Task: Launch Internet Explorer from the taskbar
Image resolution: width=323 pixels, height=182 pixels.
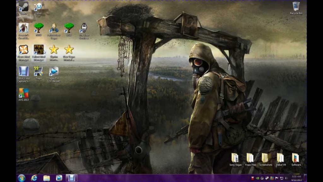Action: click(x=34, y=178)
